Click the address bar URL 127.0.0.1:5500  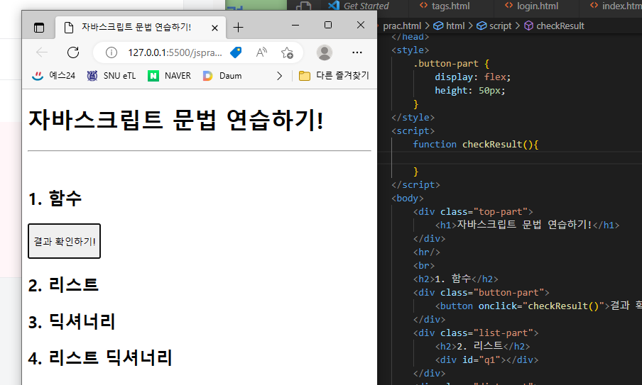tap(175, 52)
